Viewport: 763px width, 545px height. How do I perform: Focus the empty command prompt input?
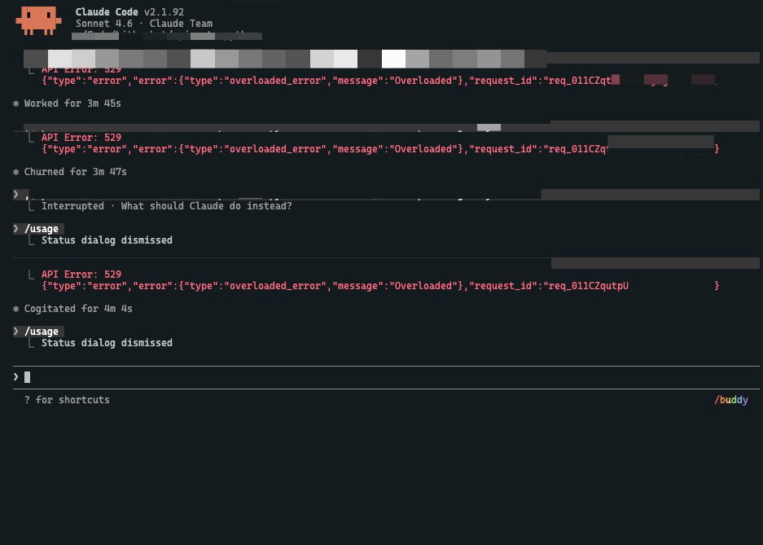point(386,377)
